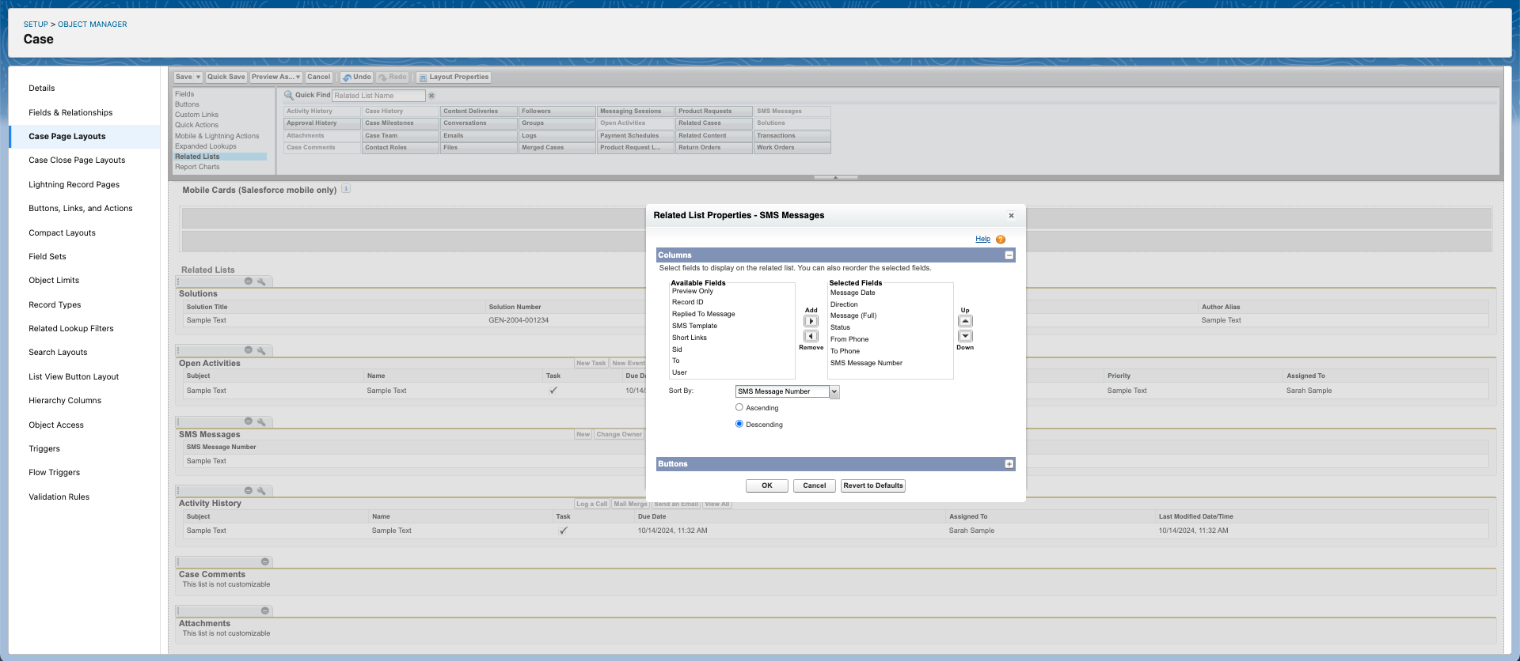Click the Remove arrow to remove field
Screen dimensions: 1520x661
point(811,336)
